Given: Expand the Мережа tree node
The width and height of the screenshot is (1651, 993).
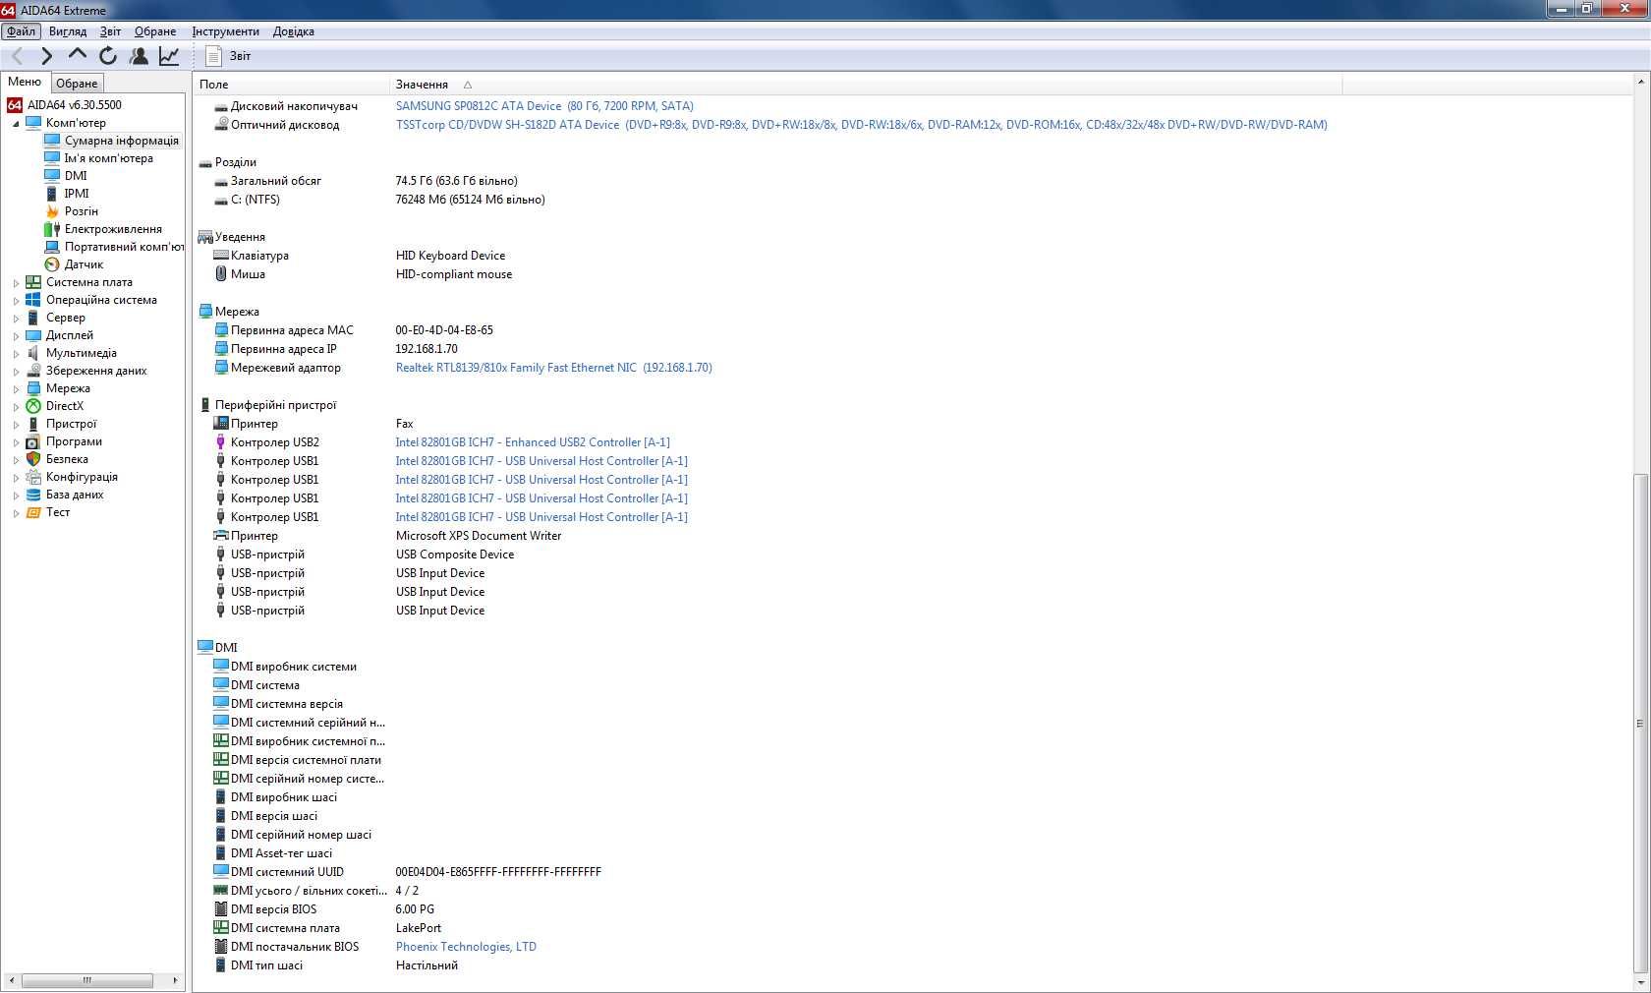Looking at the screenshot, I should tap(16, 389).
